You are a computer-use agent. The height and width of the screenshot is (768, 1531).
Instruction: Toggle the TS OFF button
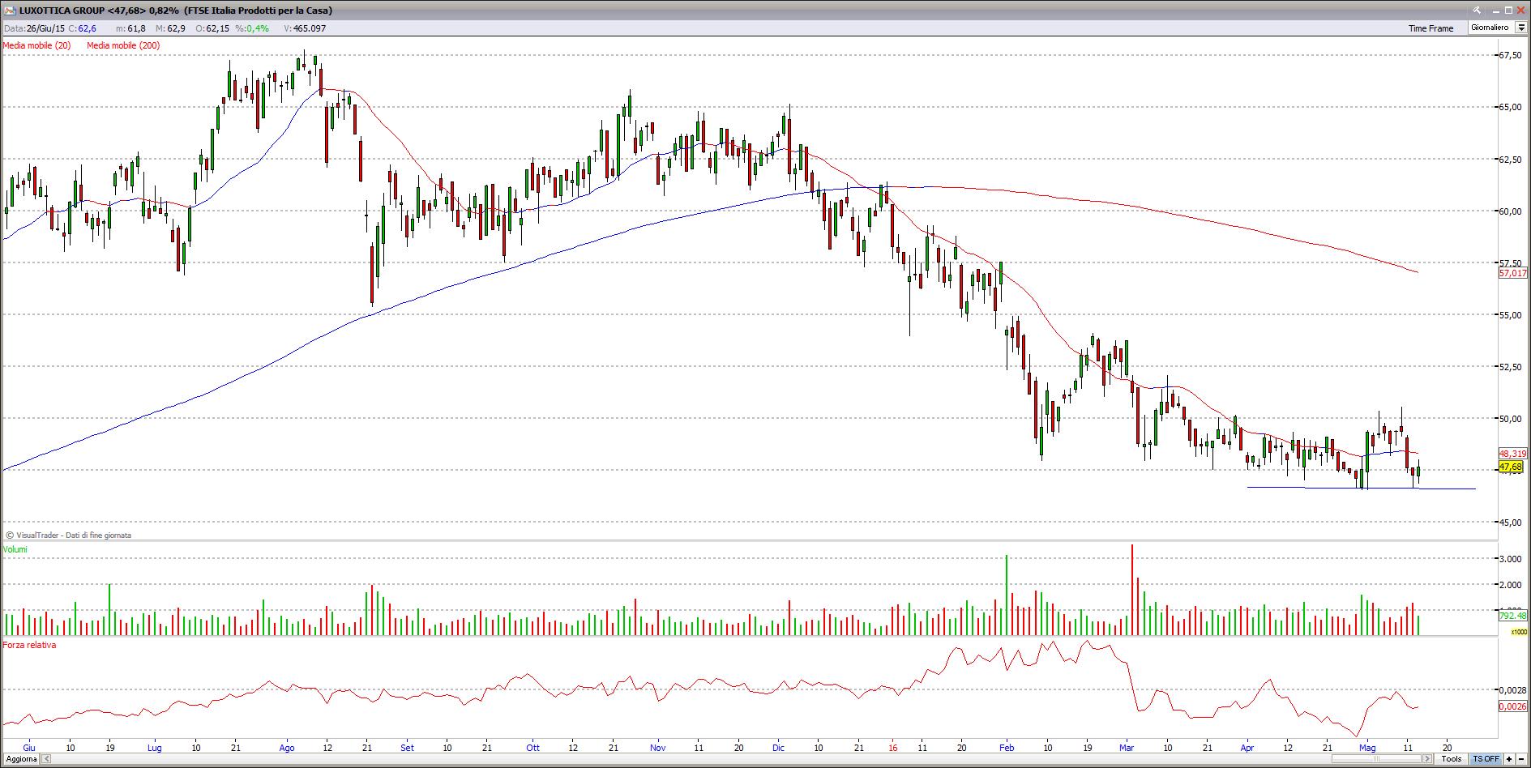1486,759
